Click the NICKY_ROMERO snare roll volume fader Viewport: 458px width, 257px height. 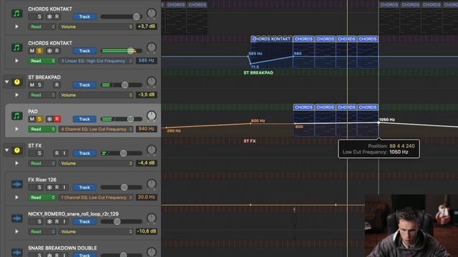[x=117, y=222]
